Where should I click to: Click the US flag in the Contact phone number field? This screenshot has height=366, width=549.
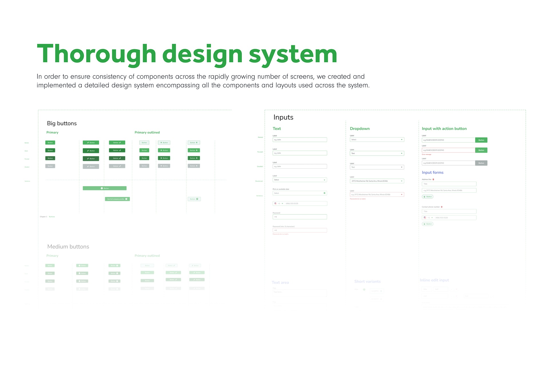point(425,218)
